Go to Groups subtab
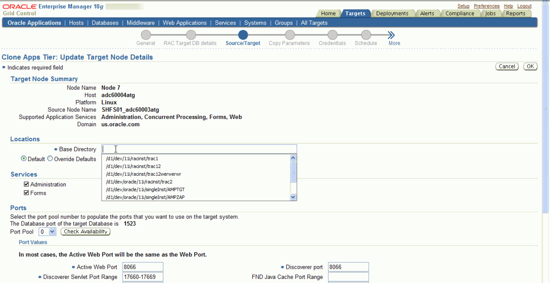Viewport: 550px width, 283px height. 284,23
